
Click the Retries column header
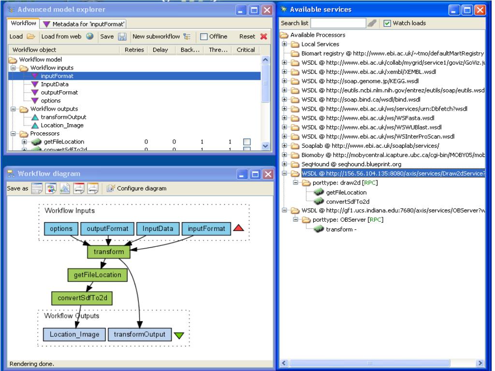(x=134, y=50)
